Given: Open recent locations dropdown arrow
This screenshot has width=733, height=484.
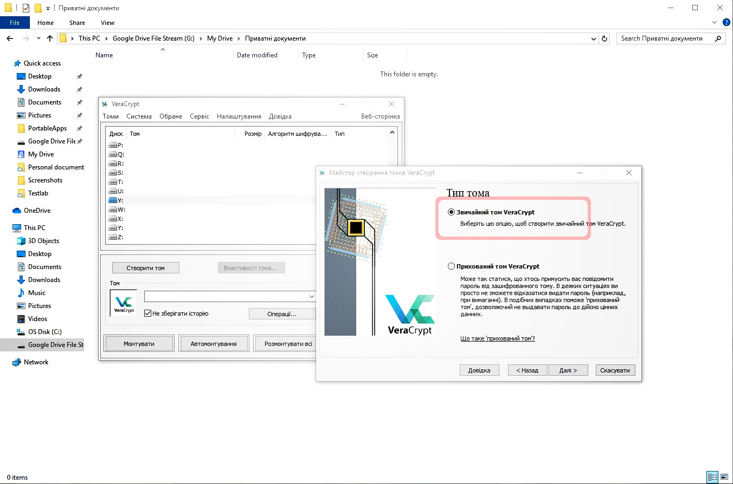Looking at the screenshot, I should click(x=38, y=38).
